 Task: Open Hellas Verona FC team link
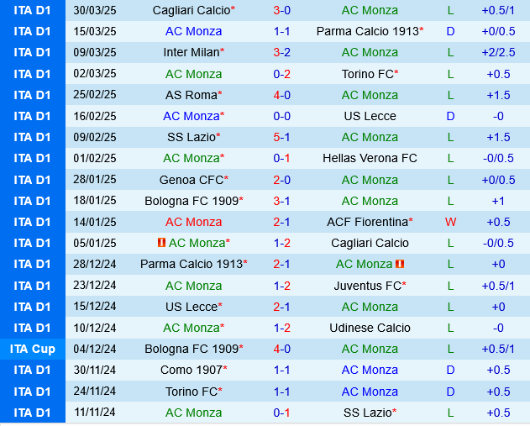[370, 158]
